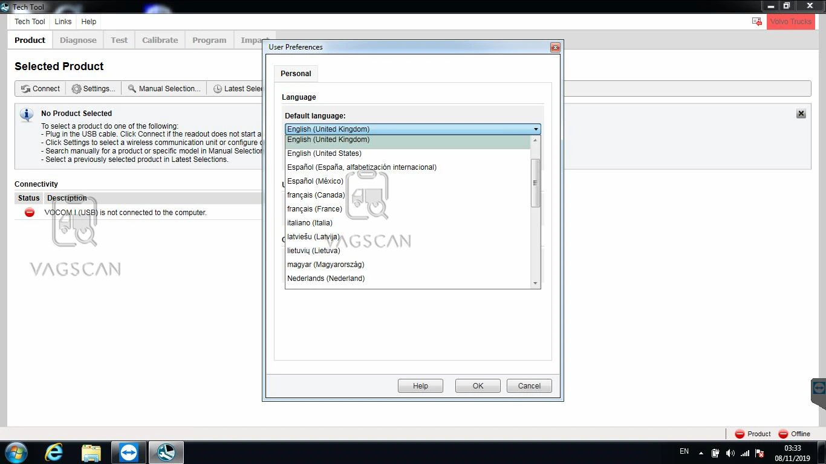
Task: Open Latest Selections with clock icon
Action: coord(237,88)
